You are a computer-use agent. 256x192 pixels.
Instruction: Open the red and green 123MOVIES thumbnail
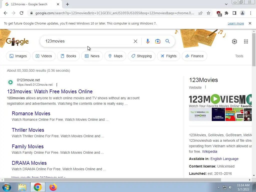click(x=234, y=114)
